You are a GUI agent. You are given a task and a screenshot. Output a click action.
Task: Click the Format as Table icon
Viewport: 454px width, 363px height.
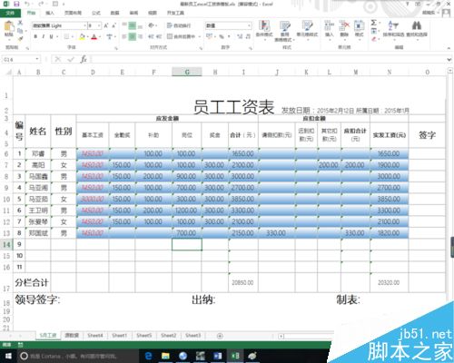(284, 26)
